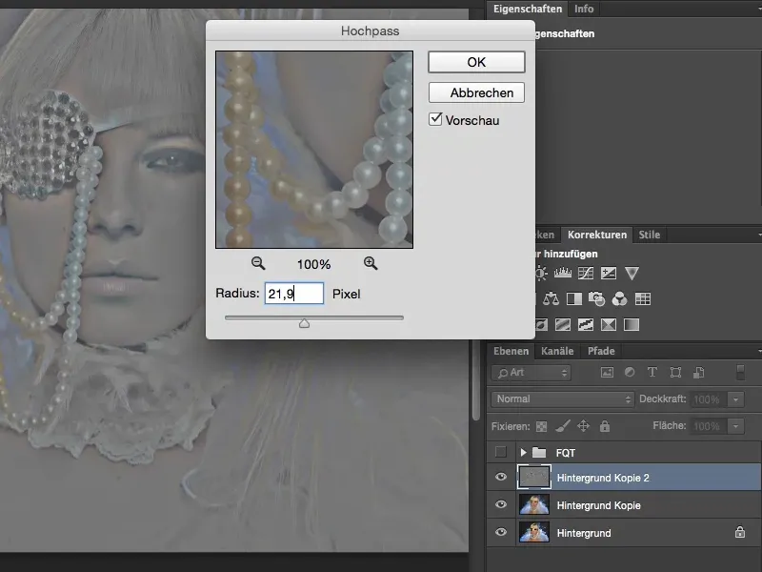Switch to the Pfade tab

pyautogui.click(x=601, y=351)
